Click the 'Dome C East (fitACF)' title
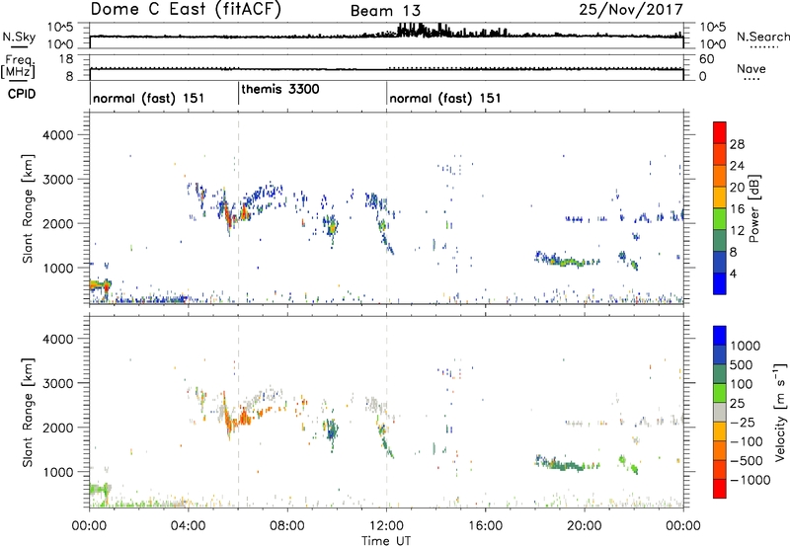This screenshot has width=790, height=547. (x=186, y=9)
